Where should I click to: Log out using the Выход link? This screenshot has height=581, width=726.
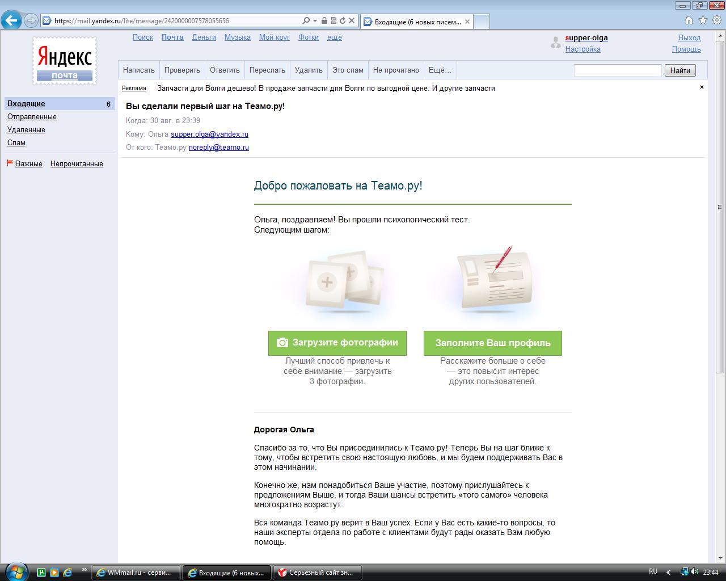coord(690,38)
